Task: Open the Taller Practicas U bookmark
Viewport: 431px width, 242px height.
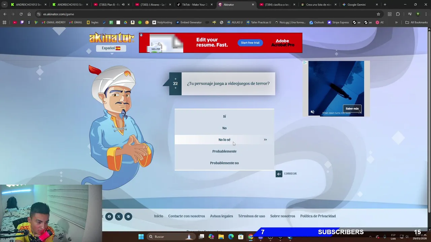Action: coord(259,23)
